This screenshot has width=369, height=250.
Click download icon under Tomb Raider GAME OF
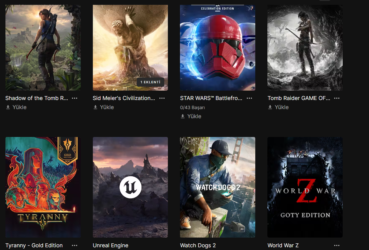click(270, 107)
